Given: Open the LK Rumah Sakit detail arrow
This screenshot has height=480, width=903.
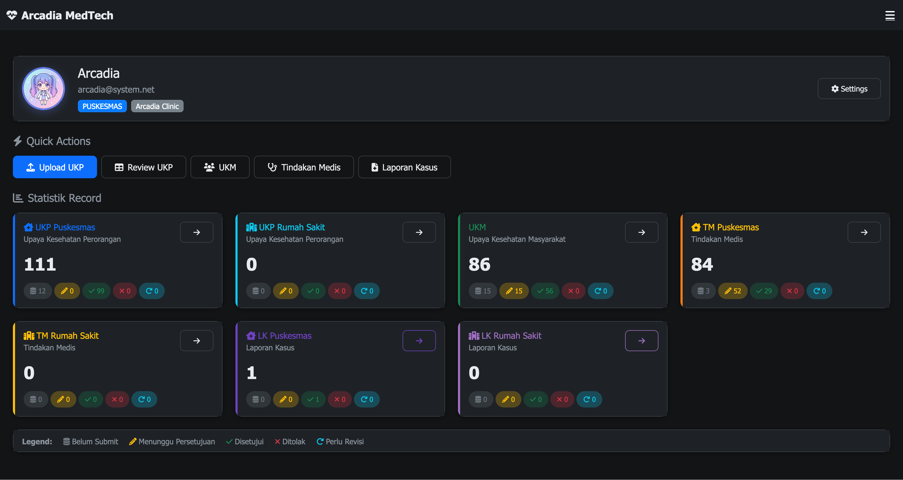Looking at the screenshot, I should (642, 340).
